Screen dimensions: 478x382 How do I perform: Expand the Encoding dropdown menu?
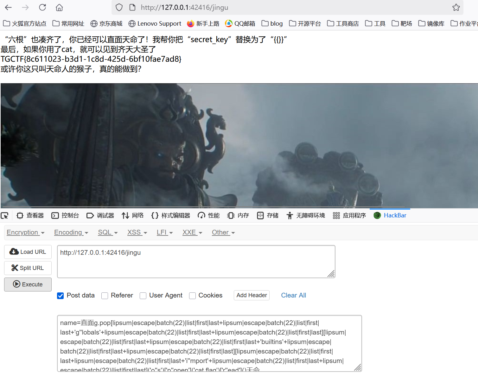click(71, 232)
